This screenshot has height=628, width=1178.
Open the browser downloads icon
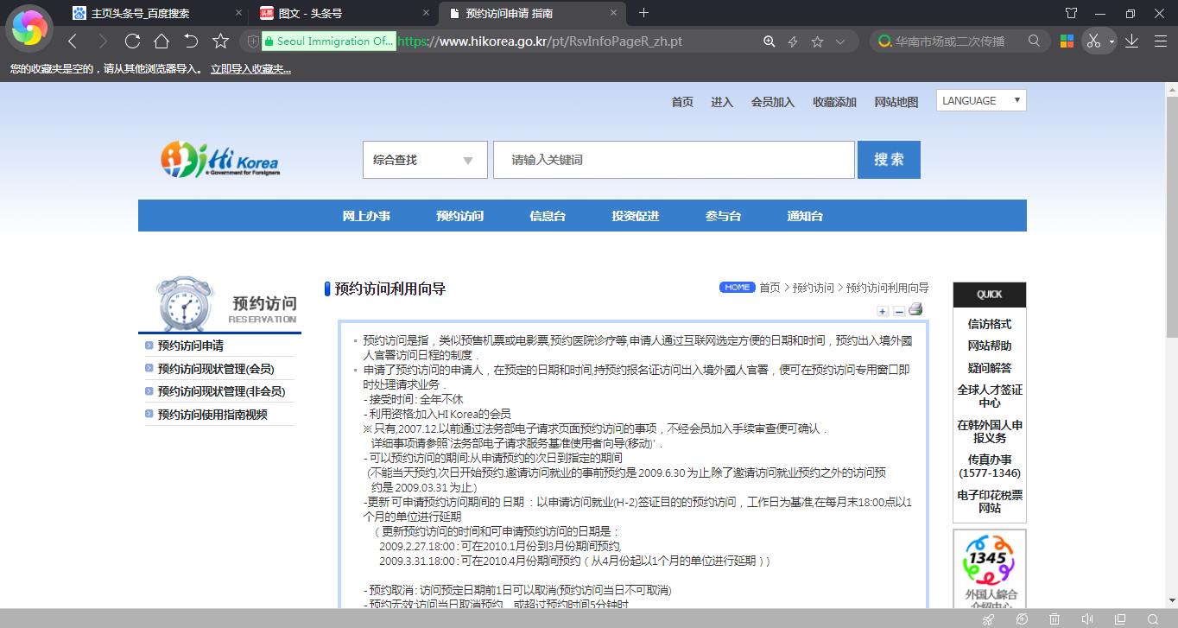1131,41
